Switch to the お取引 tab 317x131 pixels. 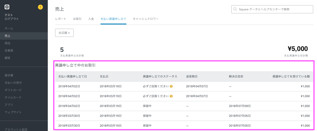[x=77, y=19]
